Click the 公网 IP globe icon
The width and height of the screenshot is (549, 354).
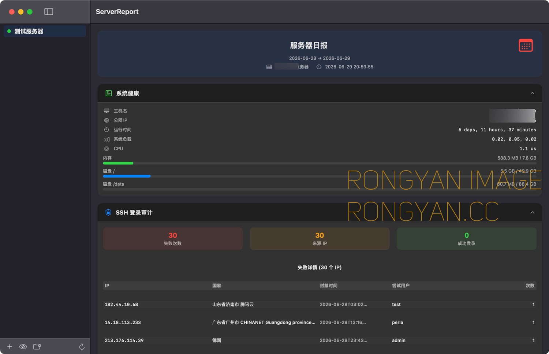click(x=107, y=120)
